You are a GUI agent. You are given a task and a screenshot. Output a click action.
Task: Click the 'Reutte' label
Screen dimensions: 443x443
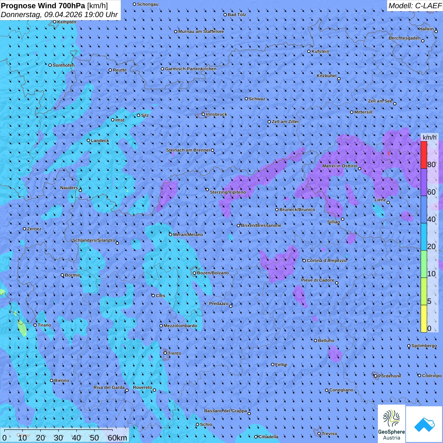pos(120,70)
